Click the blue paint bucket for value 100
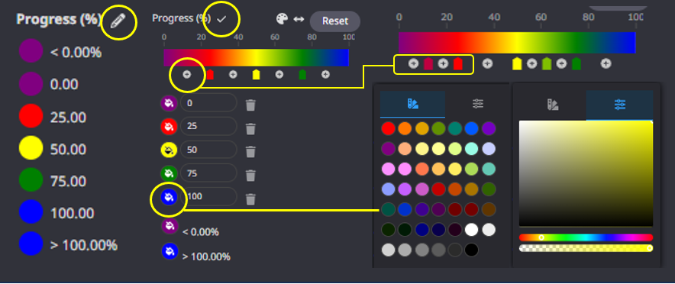Screen dimensions: 675x284 (169, 197)
